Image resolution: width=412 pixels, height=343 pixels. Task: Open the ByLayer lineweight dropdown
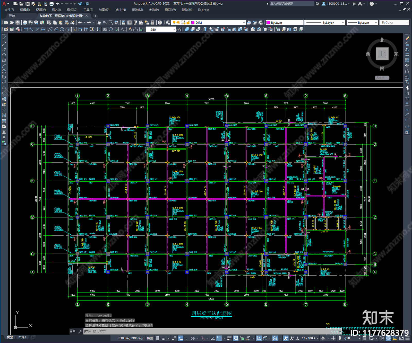click(x=376, y=23)
